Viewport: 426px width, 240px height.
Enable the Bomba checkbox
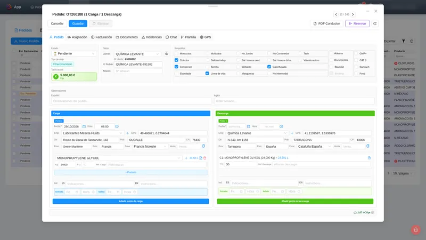click(x=207, y=67)
